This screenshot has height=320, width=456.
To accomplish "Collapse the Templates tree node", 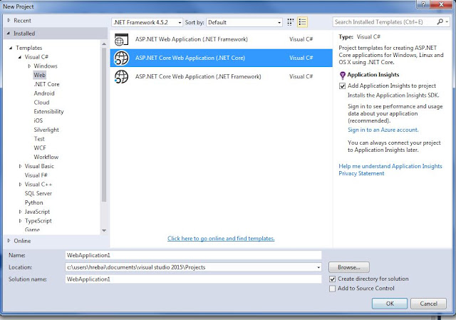I will tap(11, 48).
